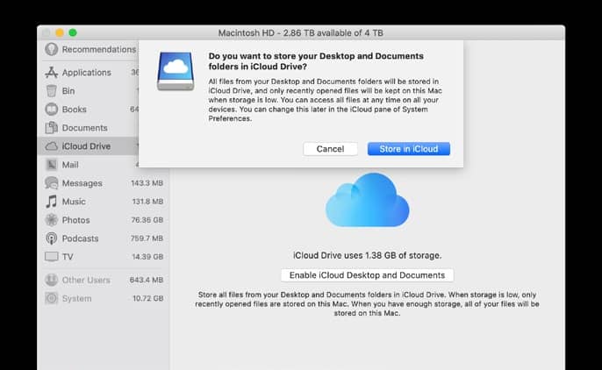Viewport: 602px width, 370px height.
Task: Click Enable iCloud Desktop and Documents button
Action: click(367, 275)
